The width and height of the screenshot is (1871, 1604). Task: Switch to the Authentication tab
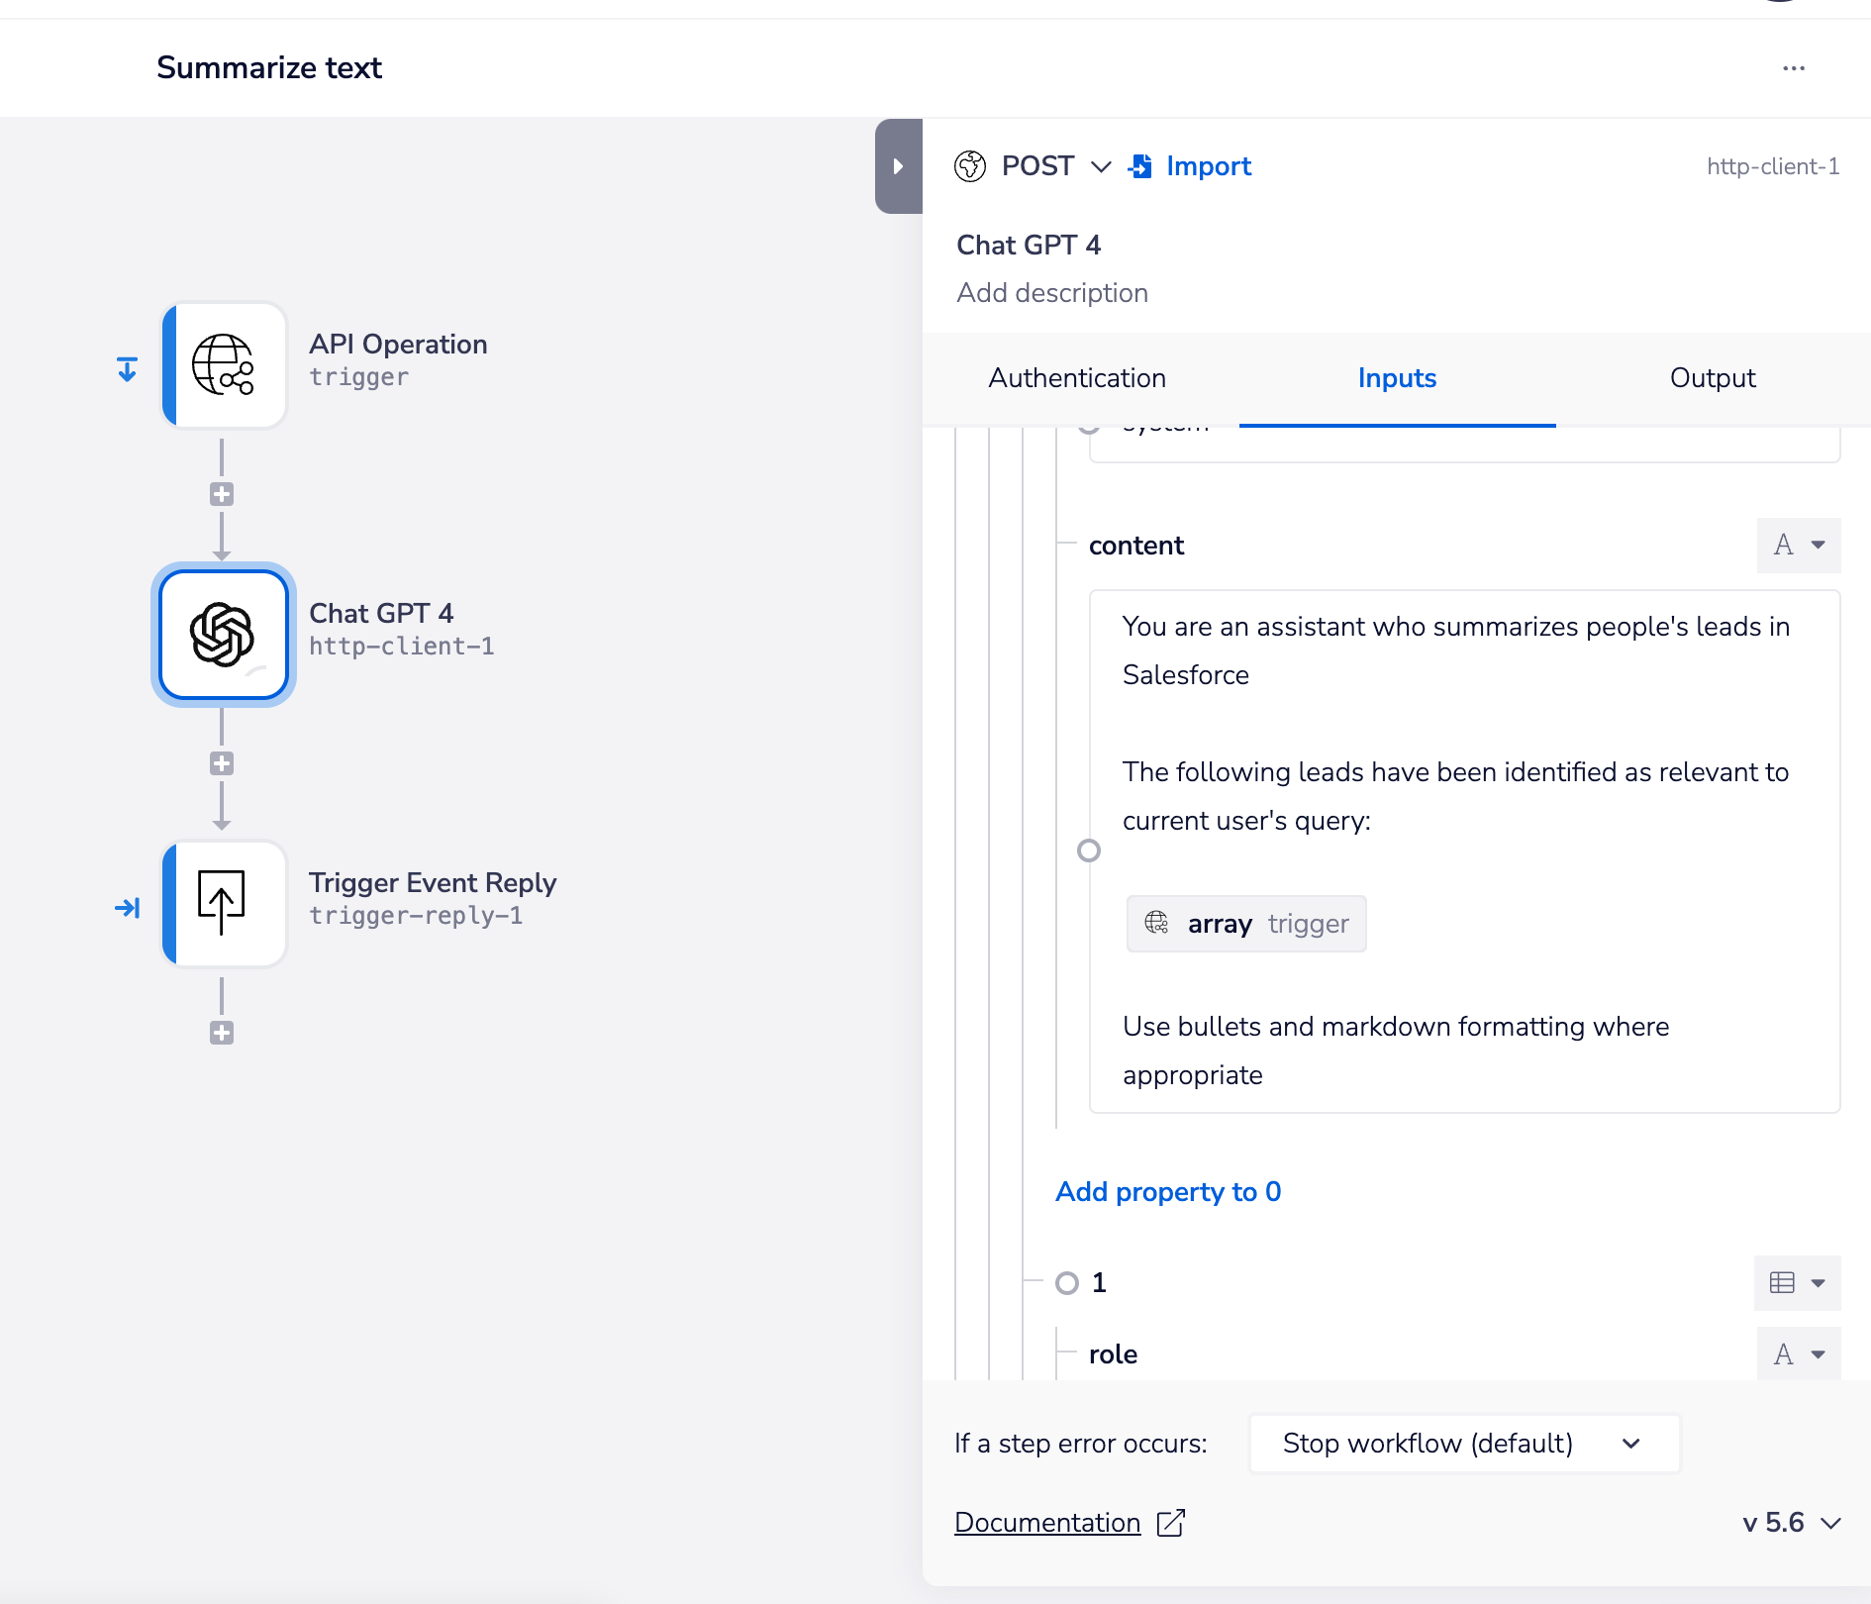click(x=1077, y=378)
